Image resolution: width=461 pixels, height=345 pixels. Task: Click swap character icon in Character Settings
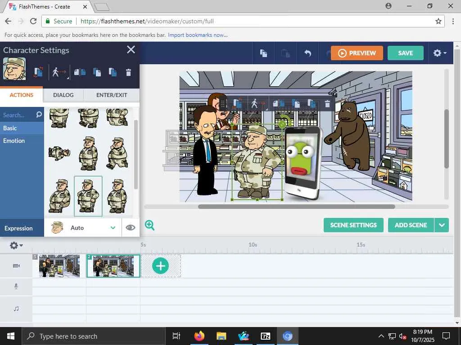pyautogui.click(x=38, y=72)
